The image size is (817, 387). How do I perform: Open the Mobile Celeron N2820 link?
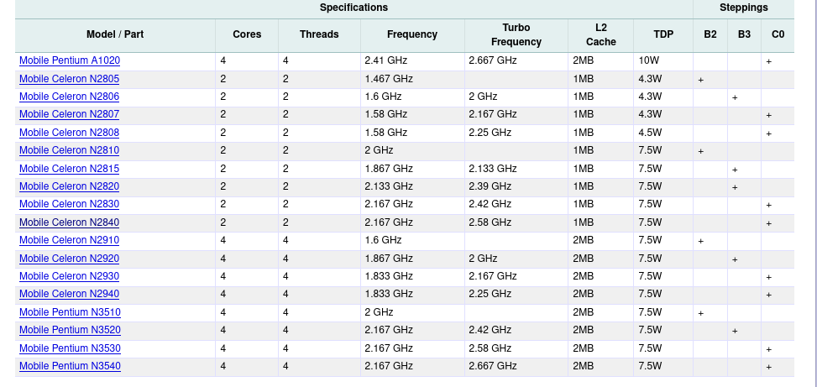coord(70,186)
